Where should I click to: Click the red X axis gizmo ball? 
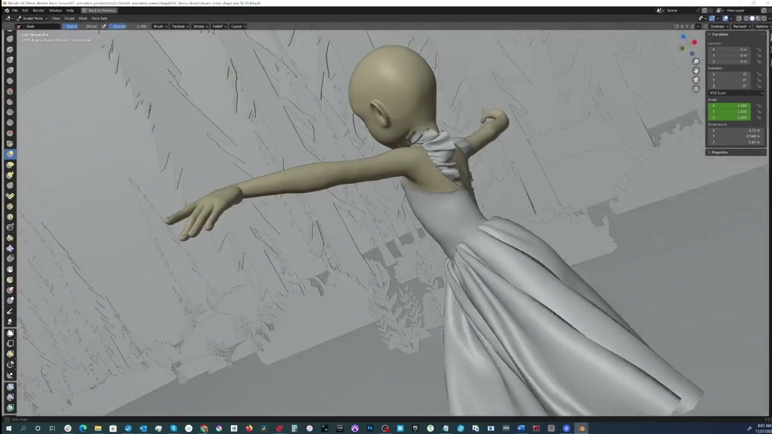694,42
